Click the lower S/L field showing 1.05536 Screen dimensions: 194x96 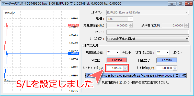coord(115,68)
